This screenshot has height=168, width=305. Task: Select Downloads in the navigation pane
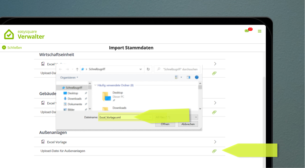pos(74,99)
